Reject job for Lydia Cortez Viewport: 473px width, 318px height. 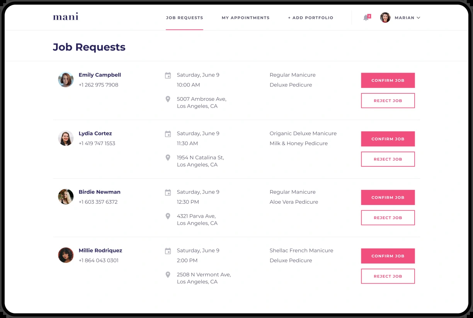click(388, 159)
